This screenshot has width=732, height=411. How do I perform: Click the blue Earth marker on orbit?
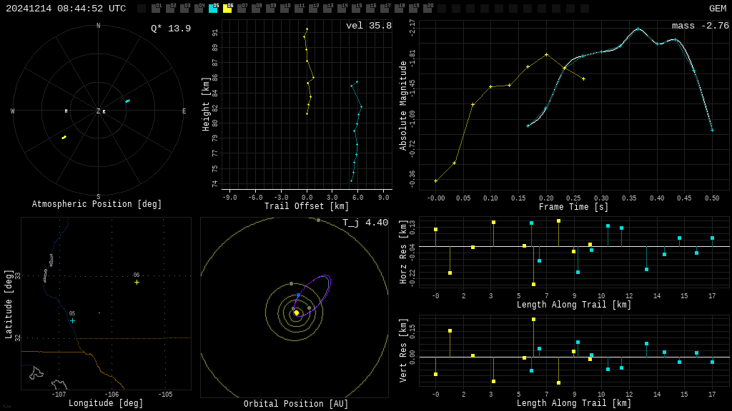(x=298, y=295)
